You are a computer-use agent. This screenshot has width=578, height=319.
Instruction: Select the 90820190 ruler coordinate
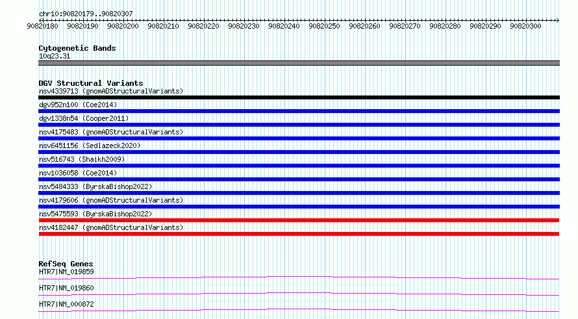82,26
